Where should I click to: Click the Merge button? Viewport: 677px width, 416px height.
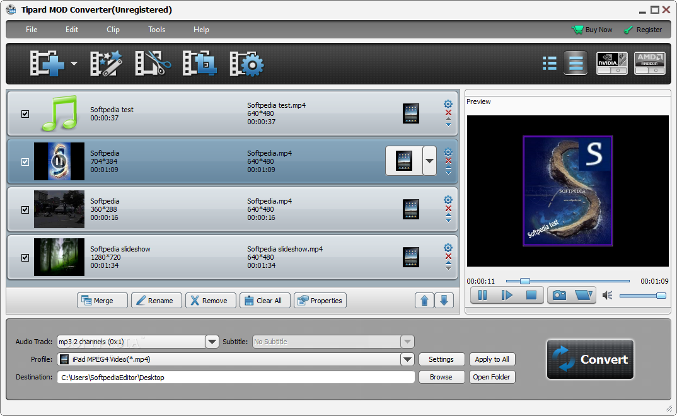click(102, 301)
